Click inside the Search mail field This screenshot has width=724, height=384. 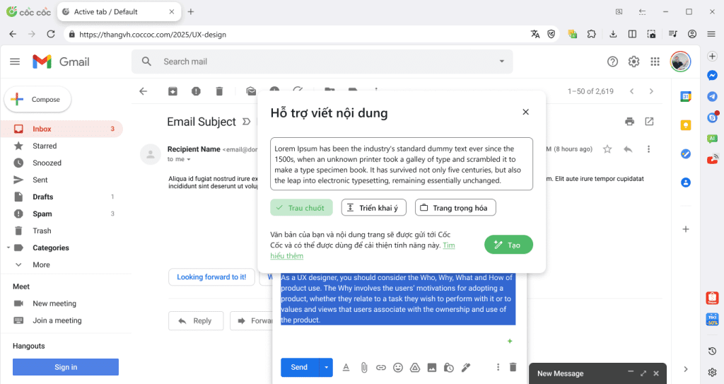[318, 62]
